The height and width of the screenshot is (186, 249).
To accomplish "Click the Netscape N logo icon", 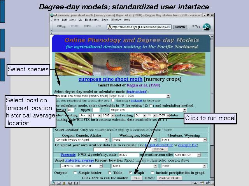I will [206, 27].
